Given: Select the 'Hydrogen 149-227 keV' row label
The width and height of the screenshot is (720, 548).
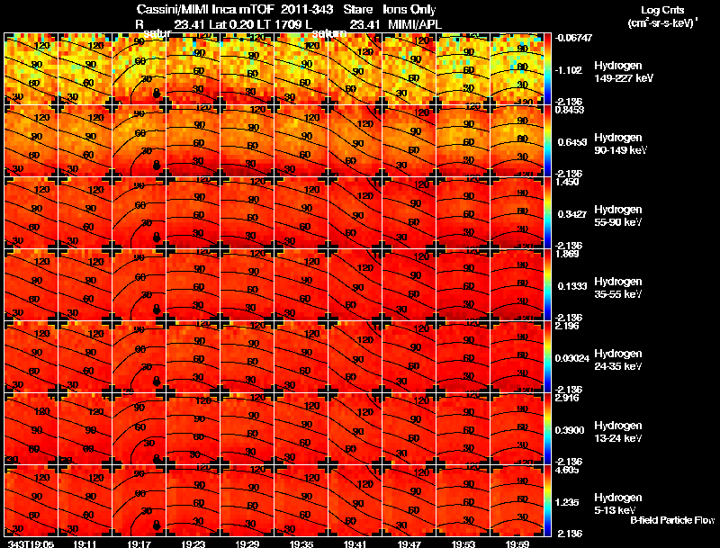Looking at the screenshot, I should (623, 72).
